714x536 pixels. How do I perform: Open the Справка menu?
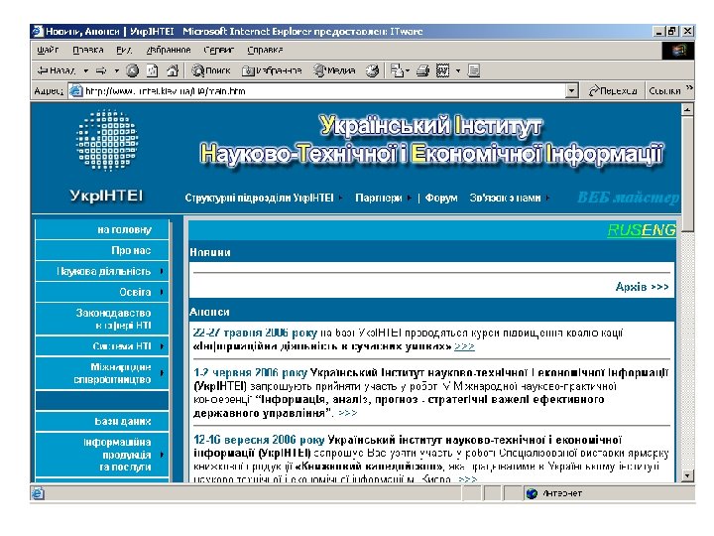coord(265,50)
